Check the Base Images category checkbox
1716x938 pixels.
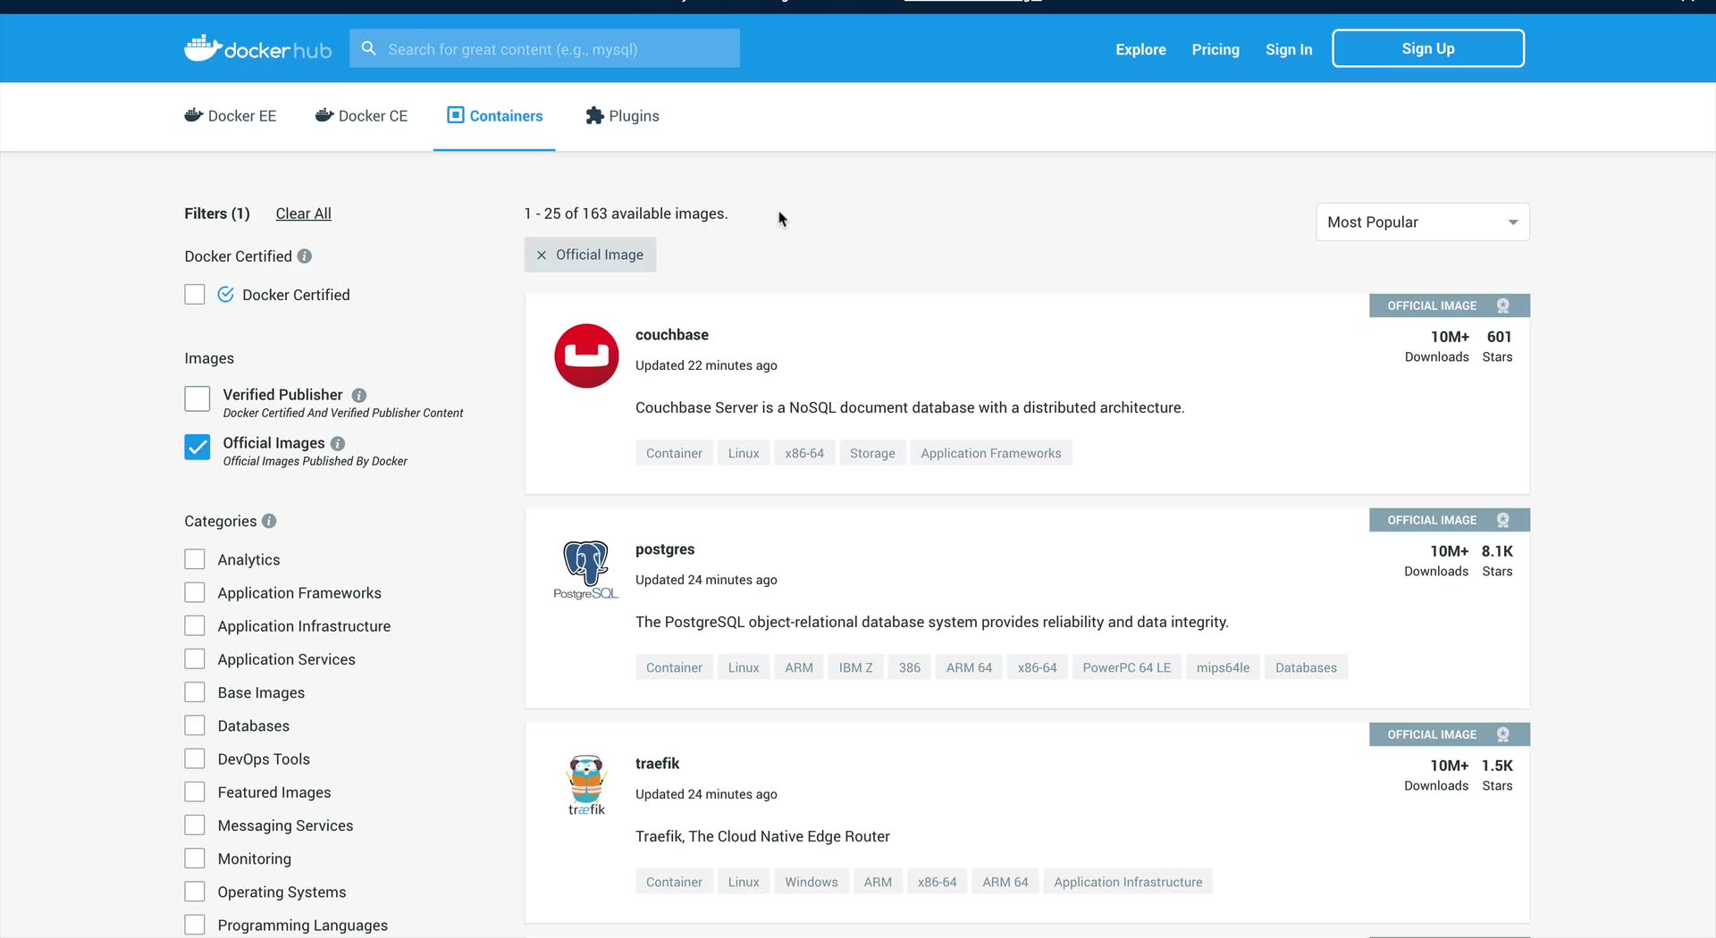[x=195, y=692]
